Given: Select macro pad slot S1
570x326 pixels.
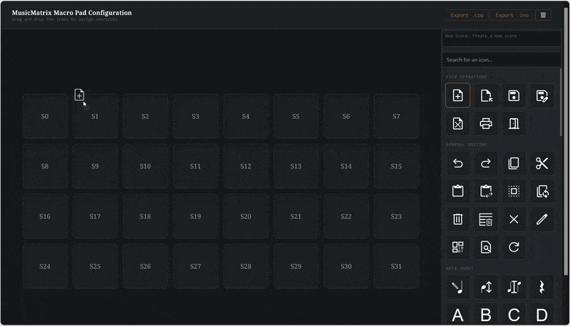Looking at the screenshot, I should point(95,117).
